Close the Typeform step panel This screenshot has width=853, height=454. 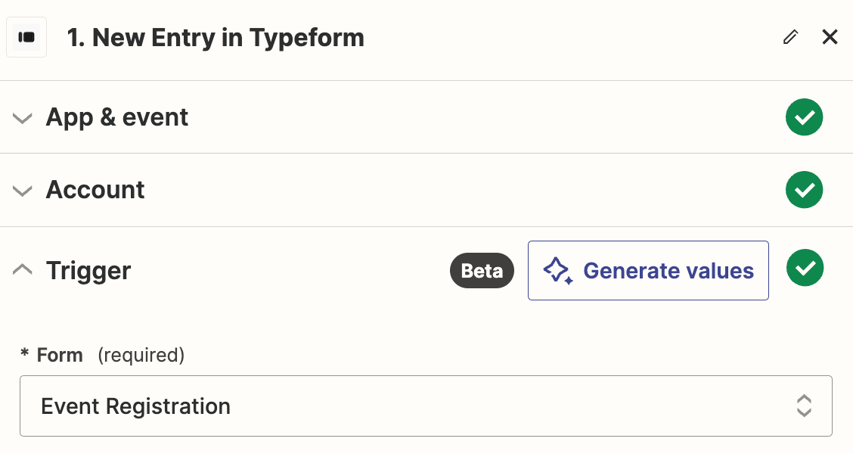click(830, 37)
